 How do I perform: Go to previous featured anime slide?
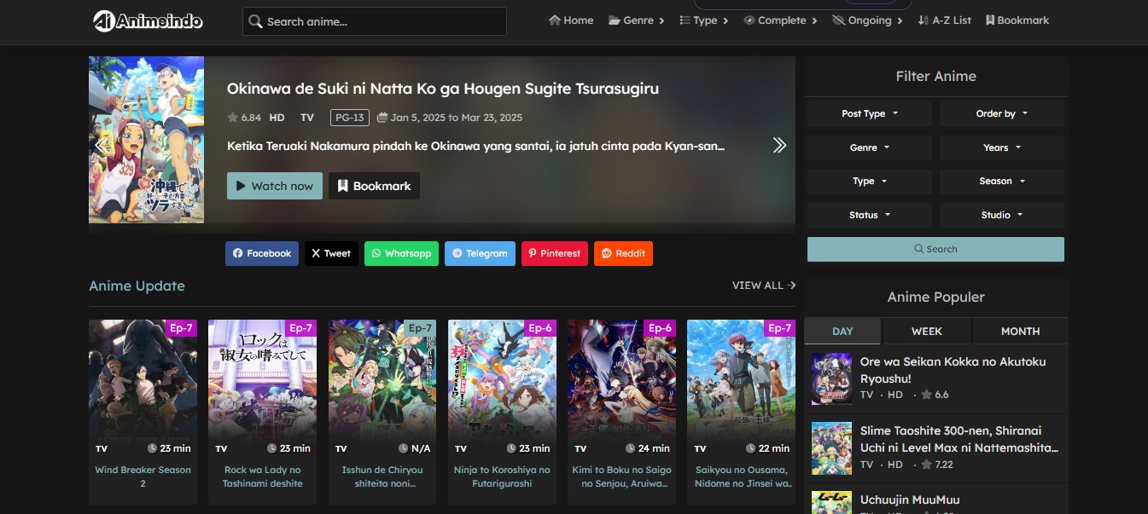tap(100, 145)
